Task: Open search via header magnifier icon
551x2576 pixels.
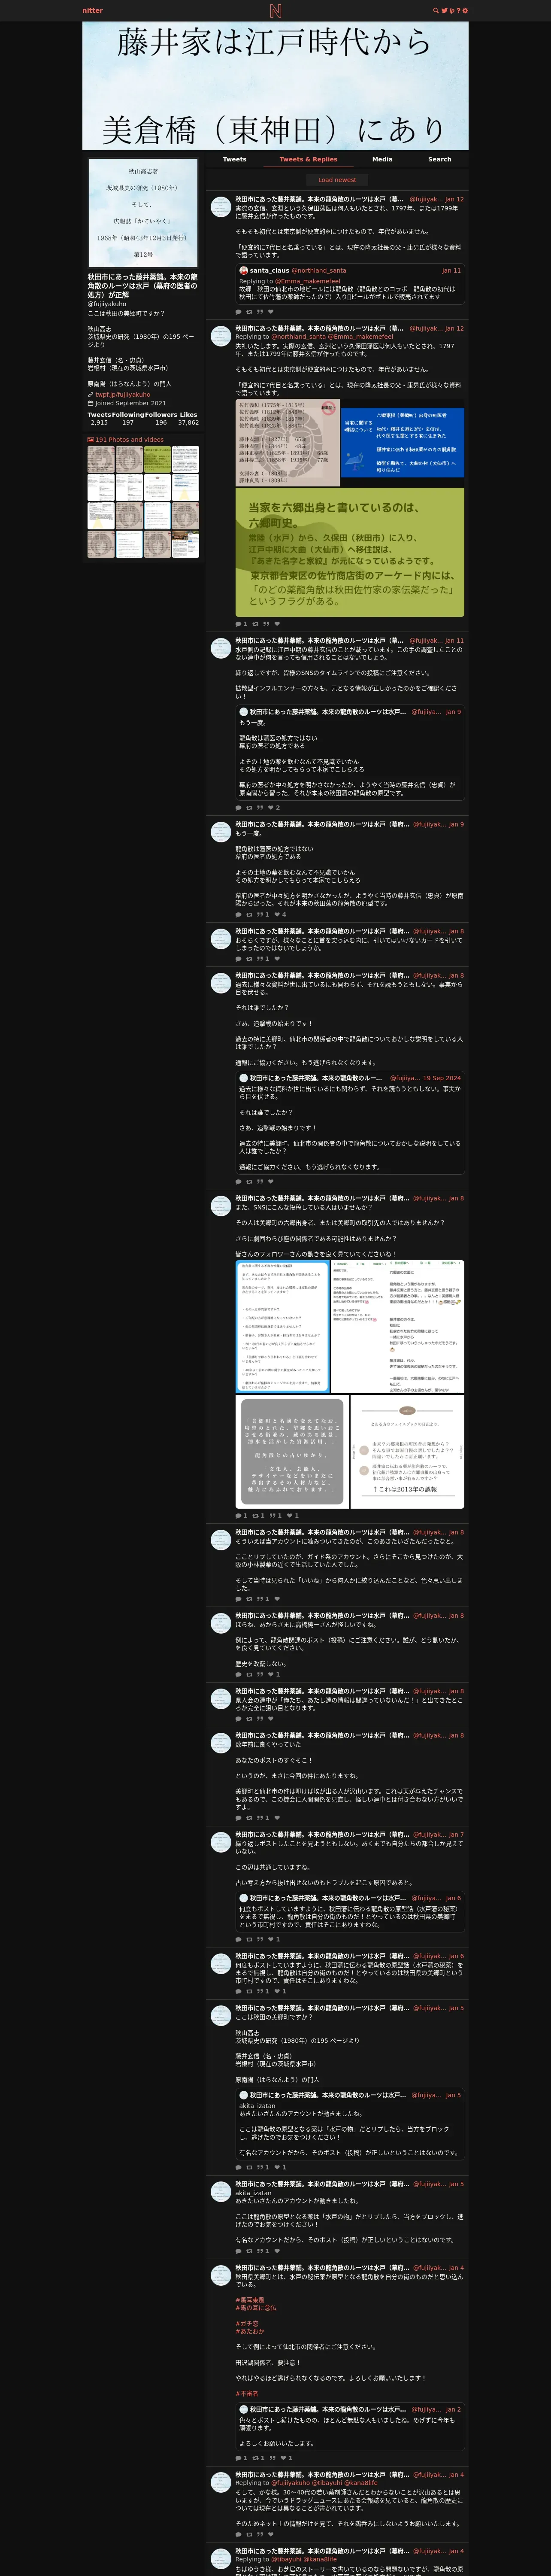Action: pos(435,10)
